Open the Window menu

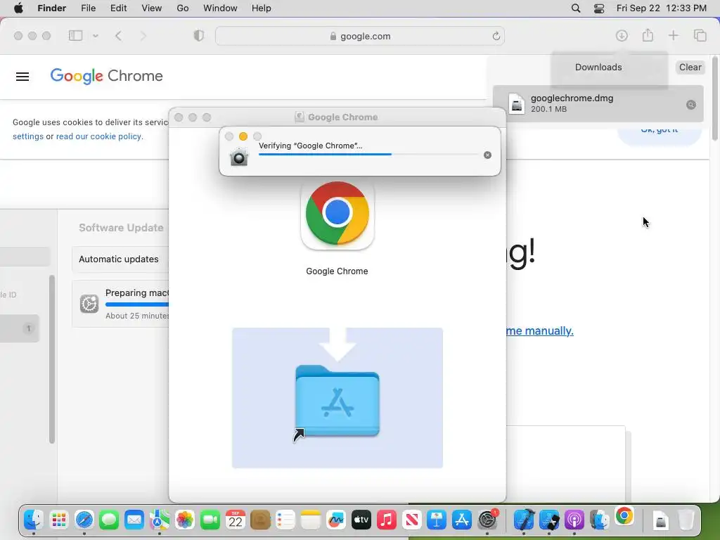tap(220, 8)
